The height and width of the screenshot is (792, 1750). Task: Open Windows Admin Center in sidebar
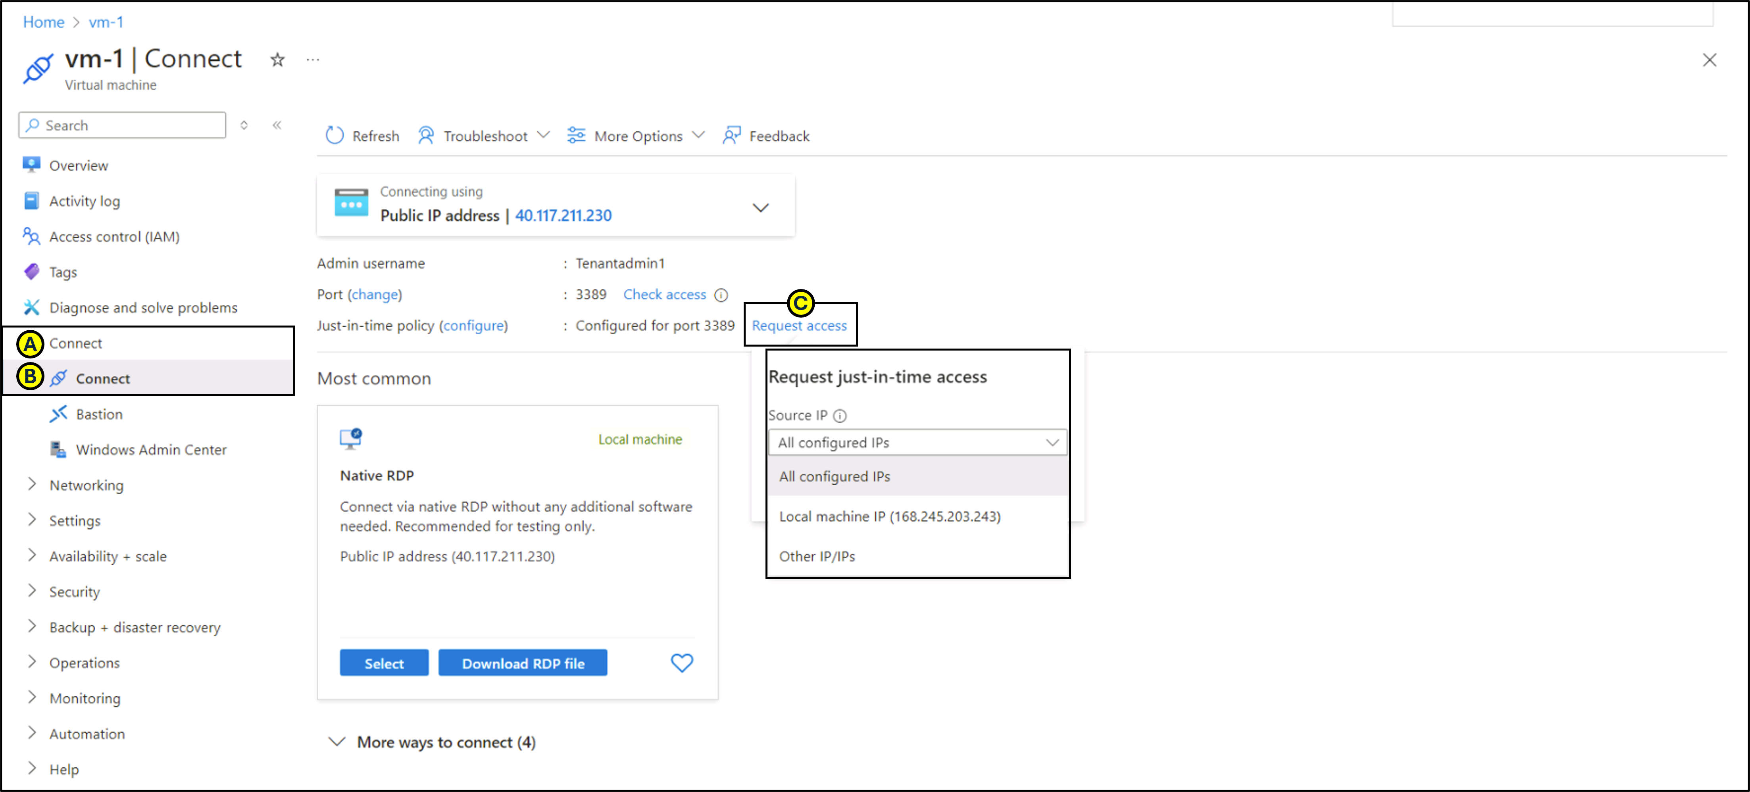pyautogui.click(x=151, y=449)
